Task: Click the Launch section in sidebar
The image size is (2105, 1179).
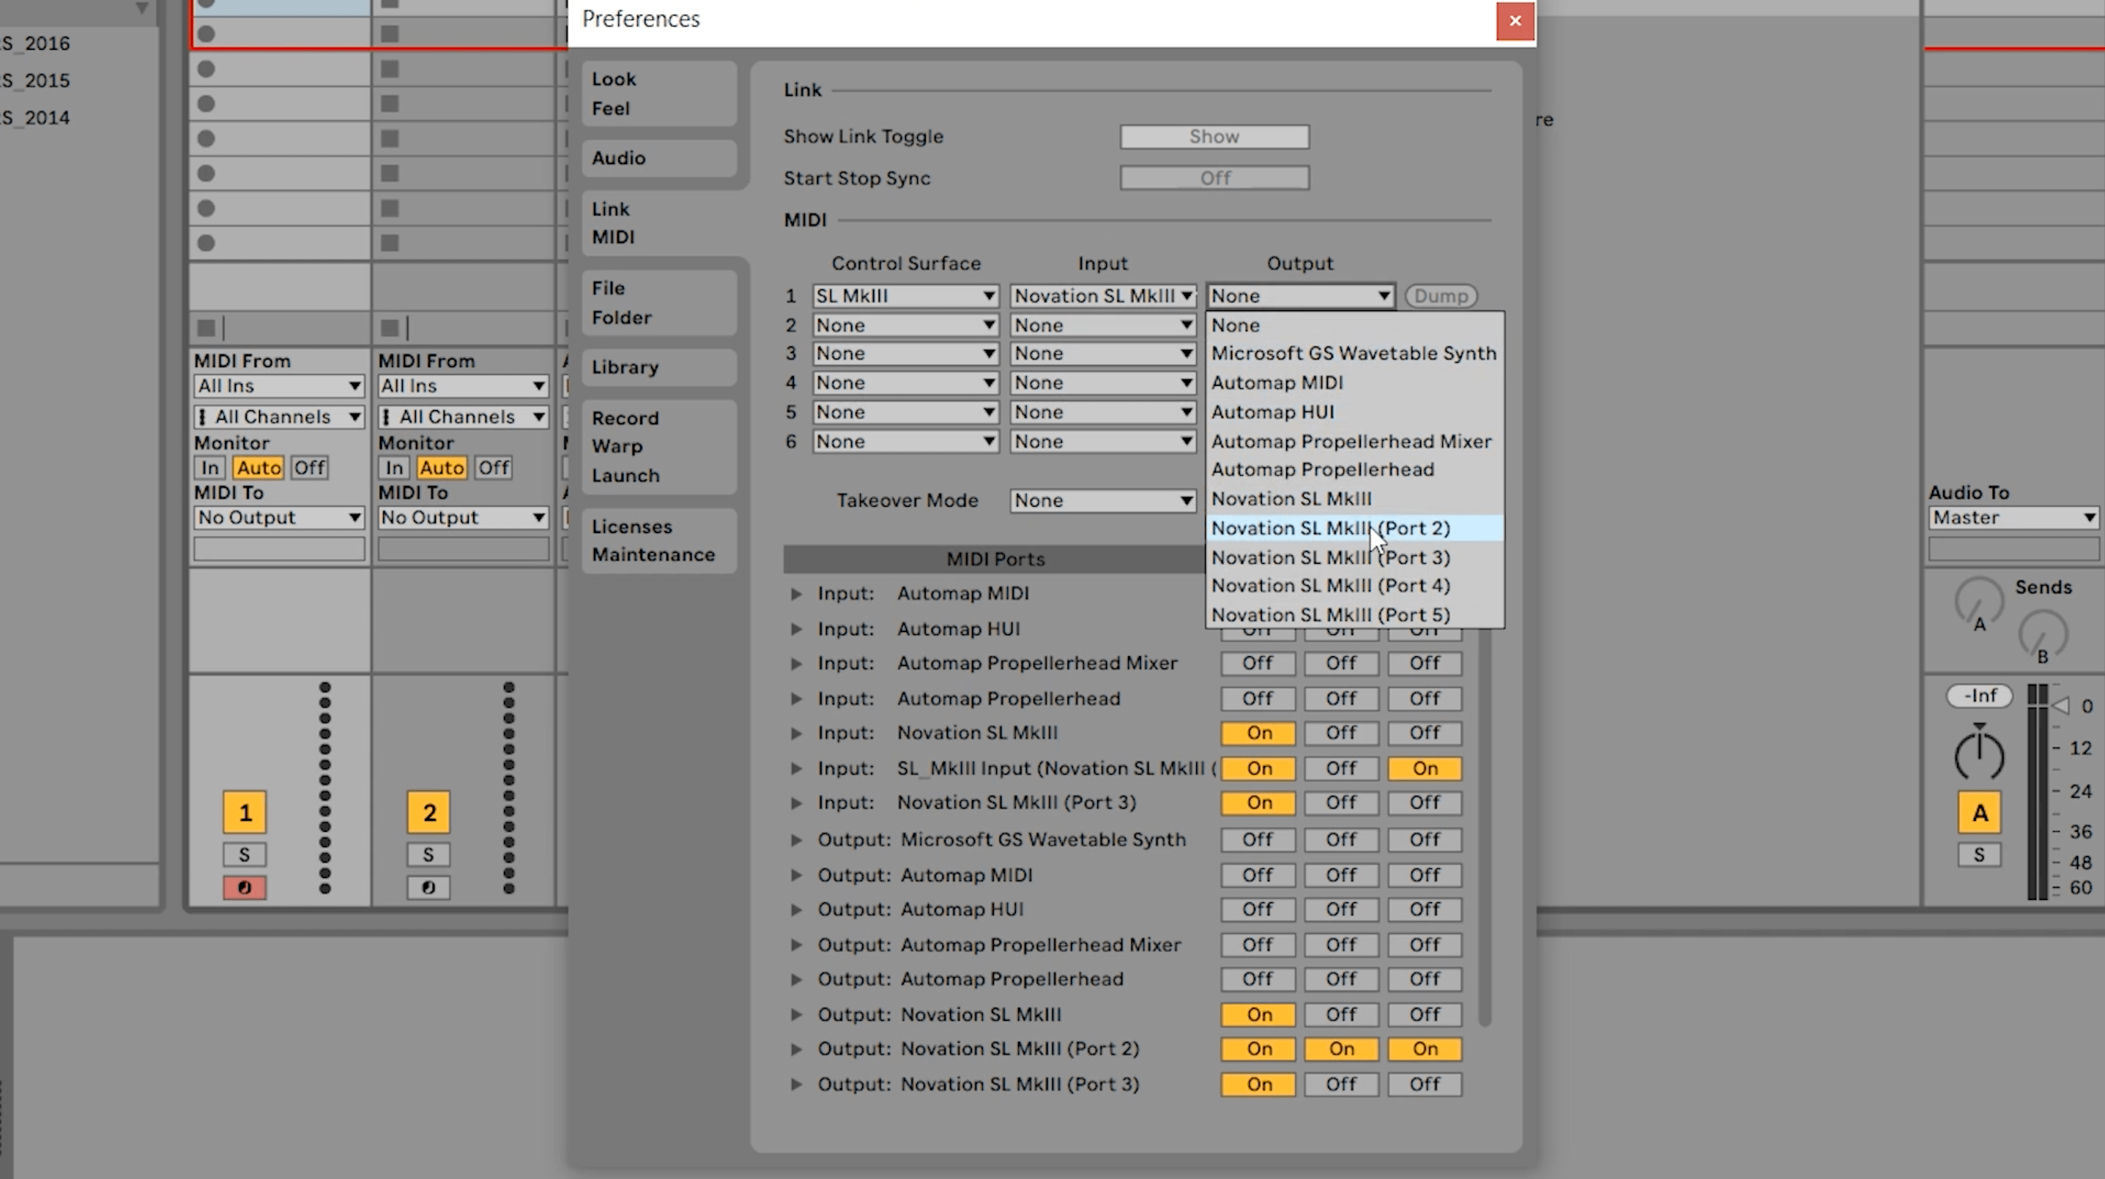Action: click(625, 475)
